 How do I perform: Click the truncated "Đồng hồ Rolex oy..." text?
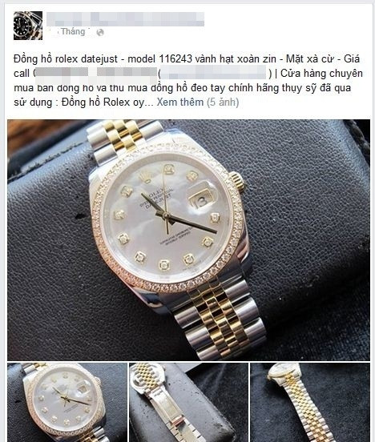click(107, 102)
